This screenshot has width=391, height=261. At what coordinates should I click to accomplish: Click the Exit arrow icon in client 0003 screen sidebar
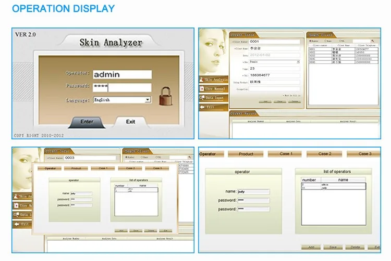click(x=17, y=224)
